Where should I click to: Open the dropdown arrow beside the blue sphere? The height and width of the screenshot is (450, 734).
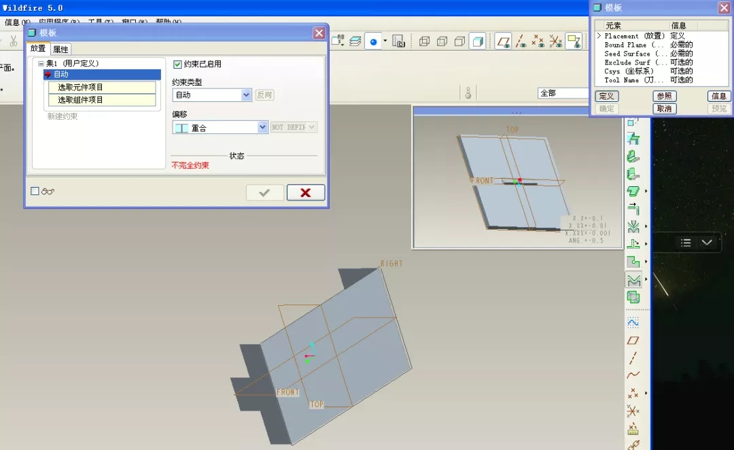(x=385, y=41)
